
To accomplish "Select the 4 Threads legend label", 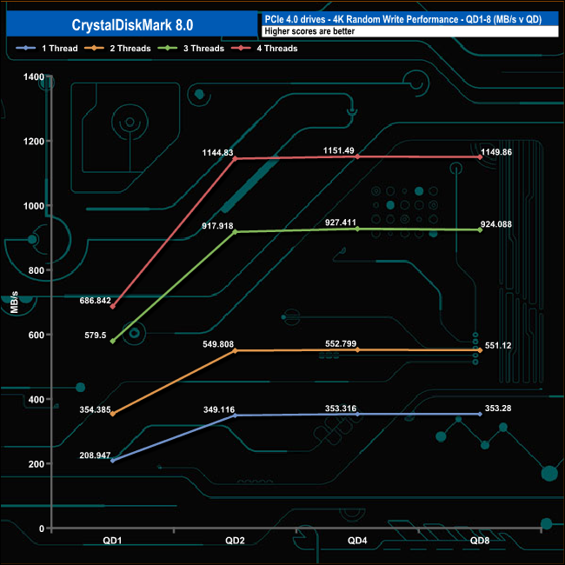I will tap(277, 49).
